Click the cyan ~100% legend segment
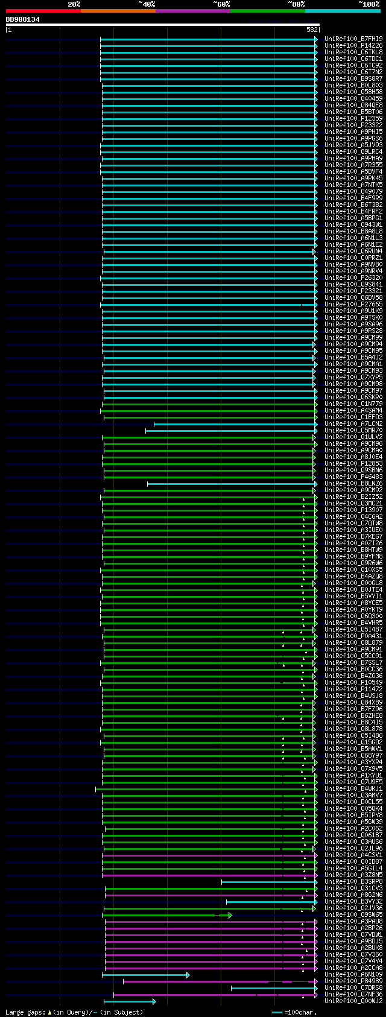Screen dimensions: 386x1017 coord(343,10)
